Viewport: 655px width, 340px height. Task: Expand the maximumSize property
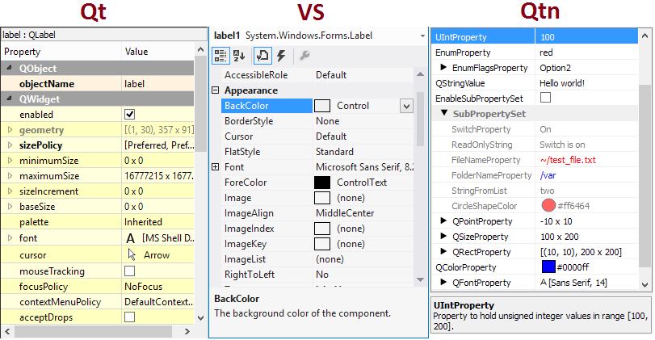(x=10, y=176)
